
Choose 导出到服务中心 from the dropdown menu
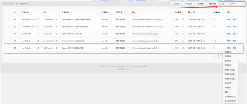point(230,97)
